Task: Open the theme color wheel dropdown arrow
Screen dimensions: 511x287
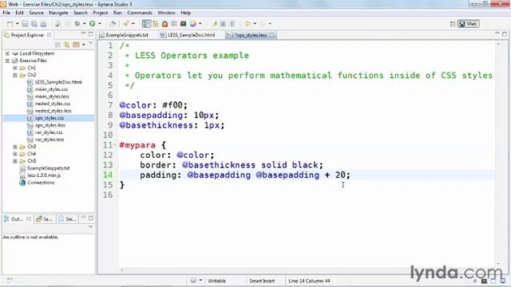Action: (200, 23)
